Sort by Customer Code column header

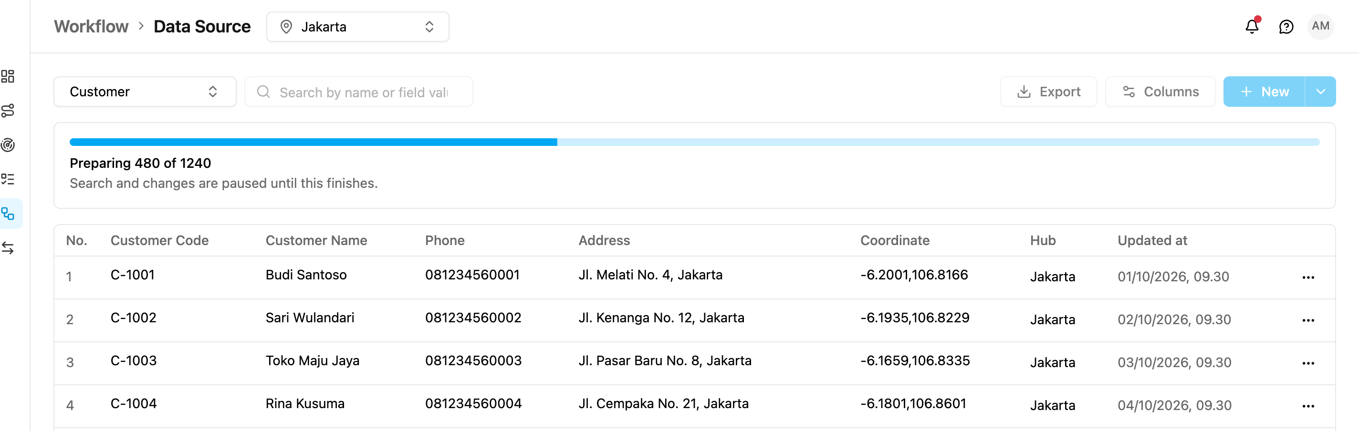159,240
